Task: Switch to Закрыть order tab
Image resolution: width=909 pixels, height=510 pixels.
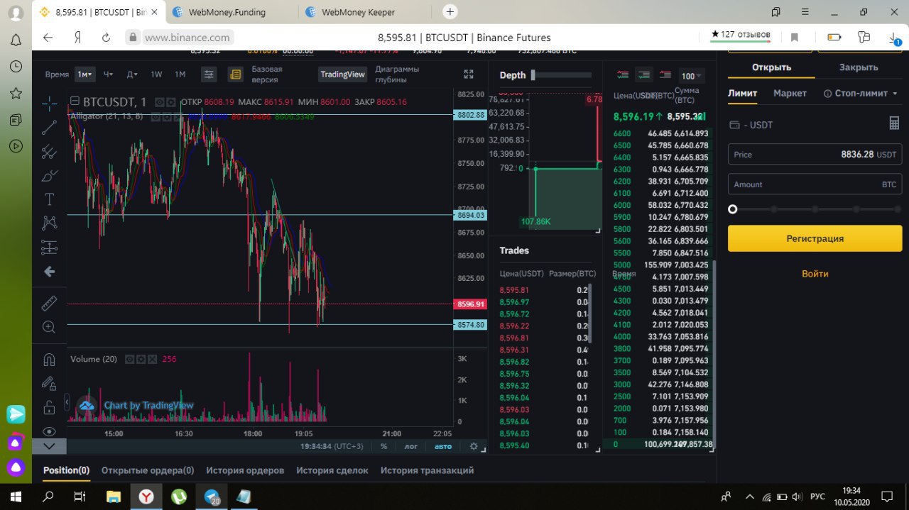Action: (x=859, y=67)
